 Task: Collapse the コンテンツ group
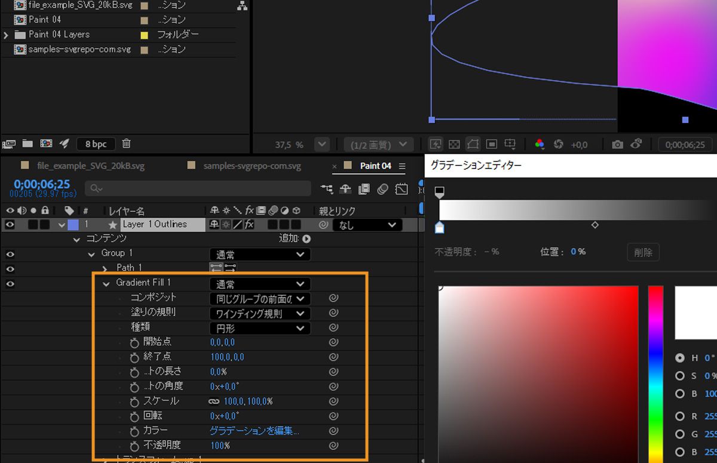(76, 240)
